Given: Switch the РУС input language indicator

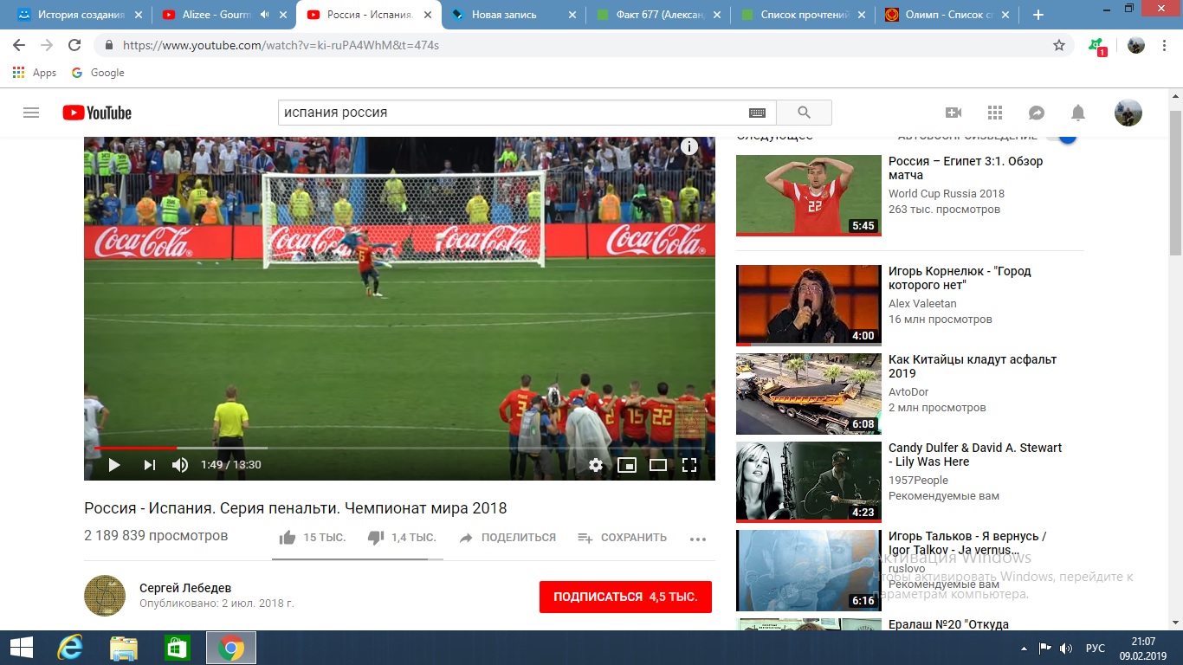Looking at the screenshot, I should [x=1096, y=648].
